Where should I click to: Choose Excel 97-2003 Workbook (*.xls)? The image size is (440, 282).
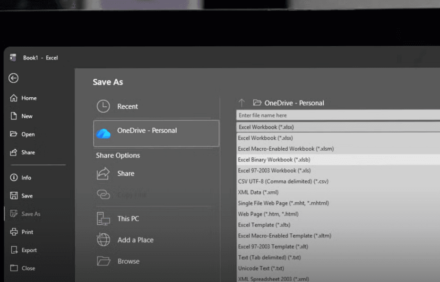[338, 171]
